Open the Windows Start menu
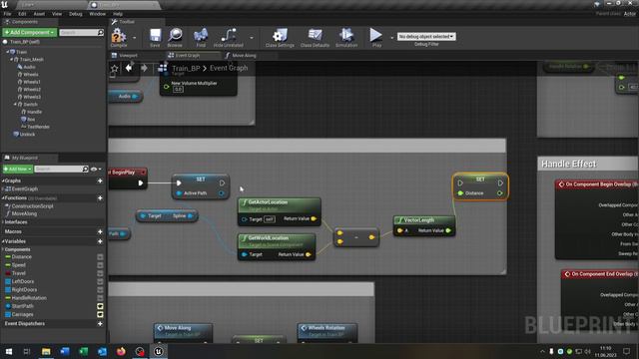Image resolution: width=639 pixels, height=359 pixels. [9, 351]
